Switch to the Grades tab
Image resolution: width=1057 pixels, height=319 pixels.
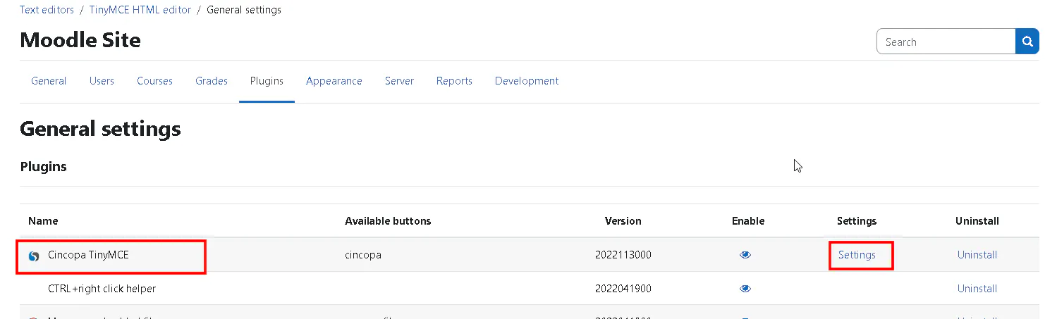(212, 81)
